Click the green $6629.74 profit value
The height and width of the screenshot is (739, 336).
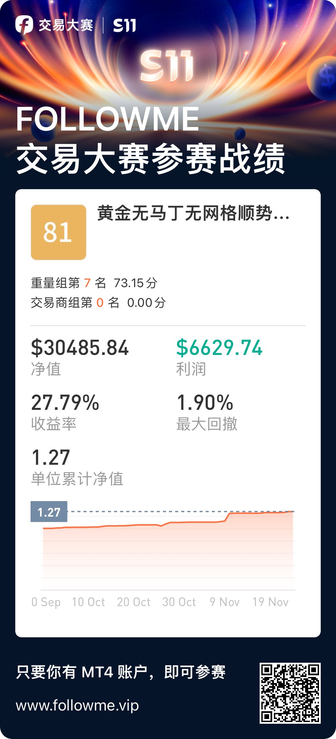219,348
